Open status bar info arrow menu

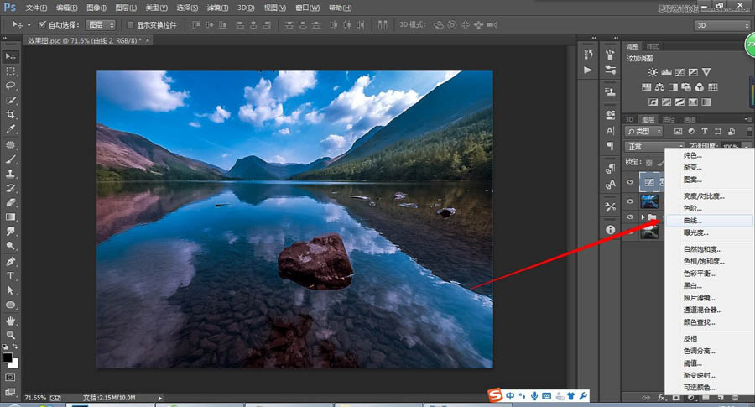coord(160,398)
